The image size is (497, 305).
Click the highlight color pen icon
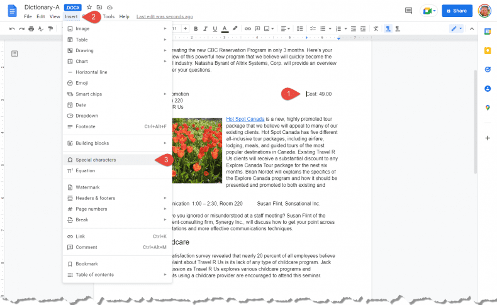235,28
